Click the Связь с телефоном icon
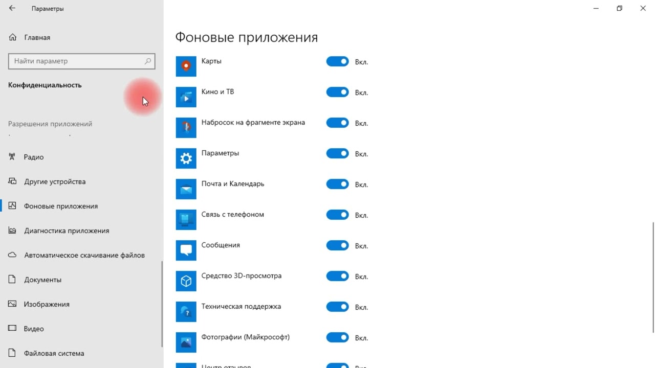655x368 pixels. 186,220
